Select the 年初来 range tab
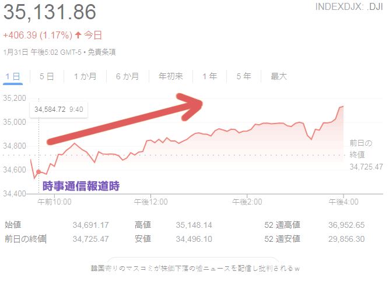Viewport: 389px width, 282px height. (x=171, y=76)
